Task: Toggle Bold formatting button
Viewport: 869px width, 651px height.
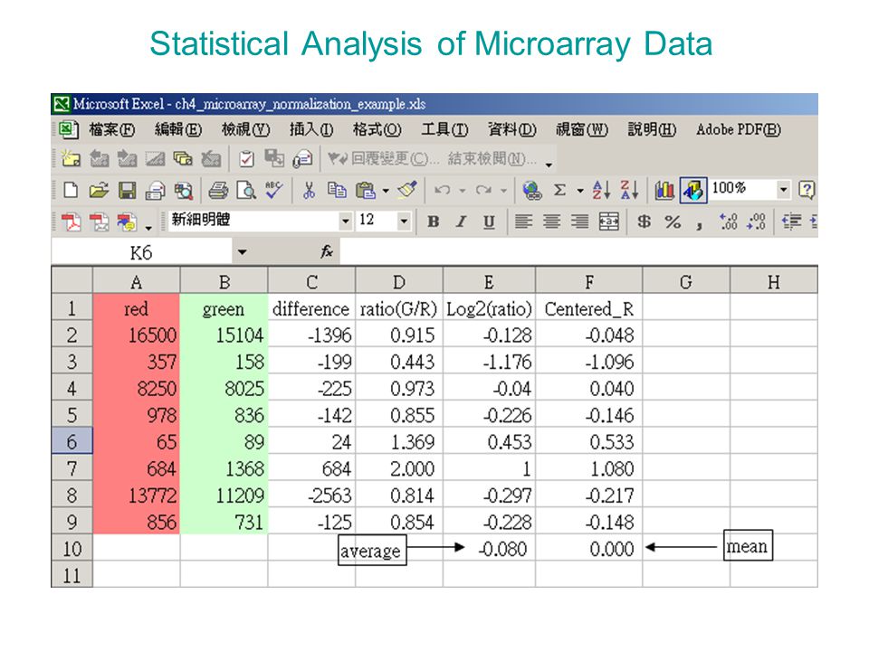Action: coord(434,222)
